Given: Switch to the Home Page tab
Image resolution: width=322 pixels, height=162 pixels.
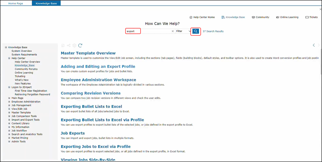Looking at the screenshot, I should (16, 3).
